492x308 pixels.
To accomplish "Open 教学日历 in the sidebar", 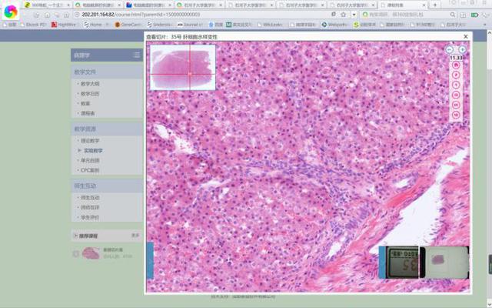I will pyautogui.click(x=90, y=93).
